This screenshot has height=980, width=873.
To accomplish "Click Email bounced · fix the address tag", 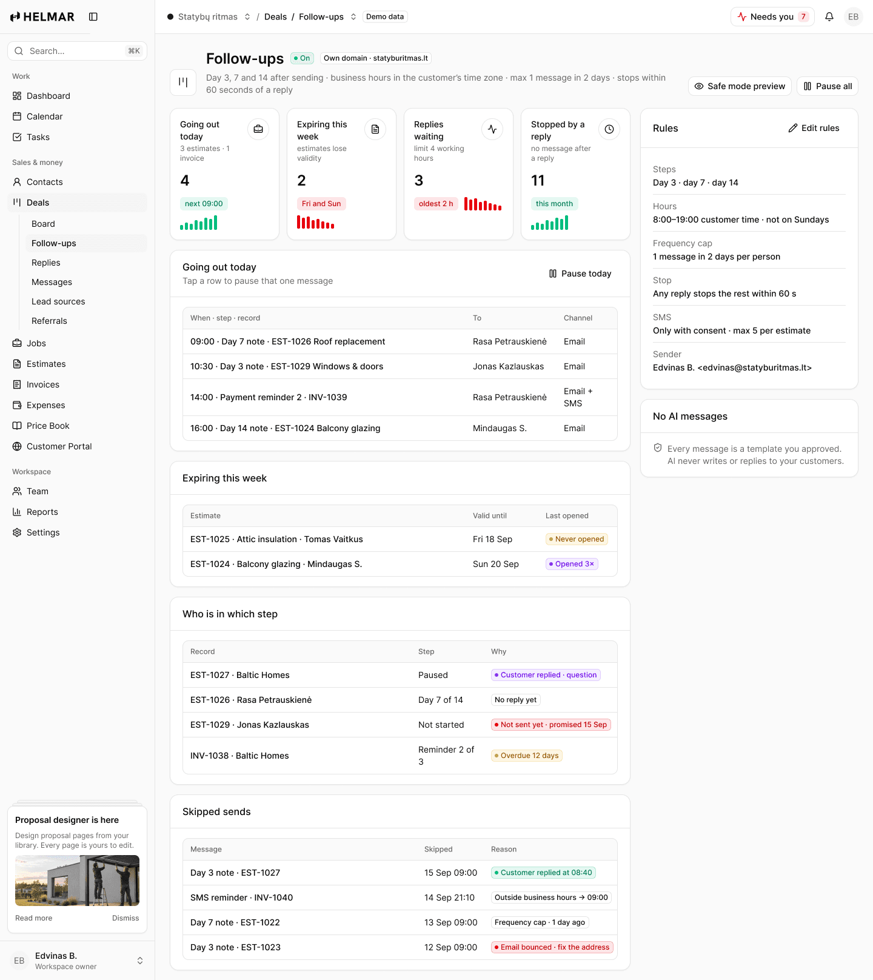I will click(x=552, y=947).
